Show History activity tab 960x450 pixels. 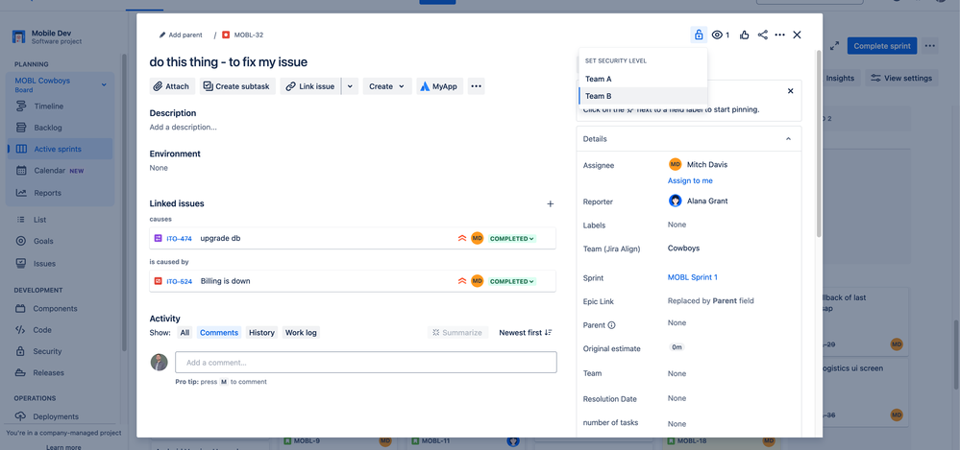pyautogui.click(x=261, y=333)
